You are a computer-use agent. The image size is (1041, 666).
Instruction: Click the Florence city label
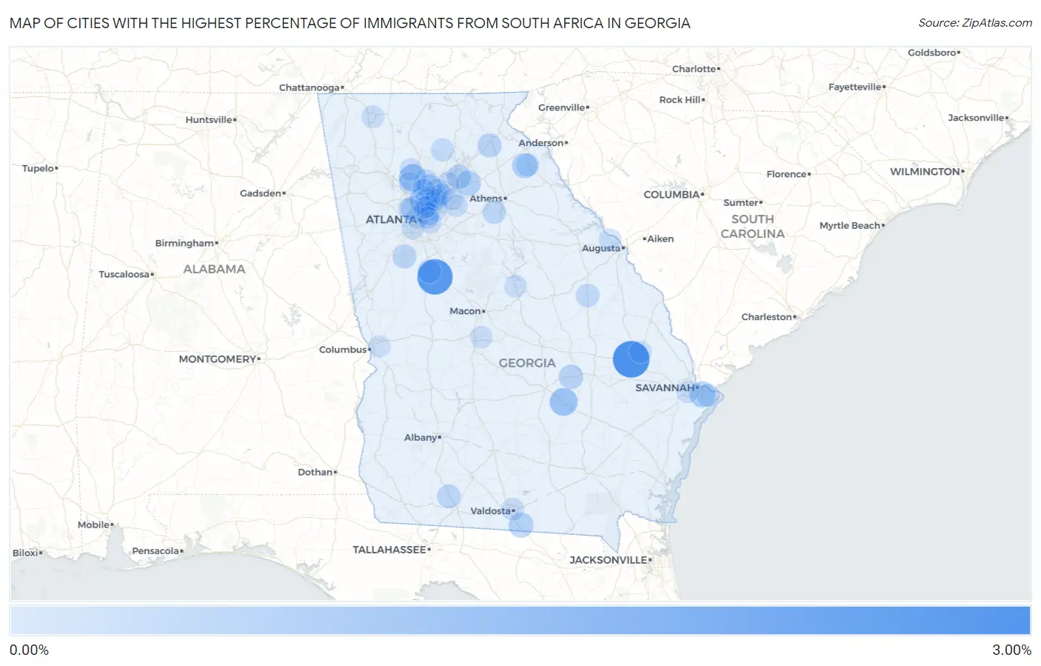[x=787, y=175]
